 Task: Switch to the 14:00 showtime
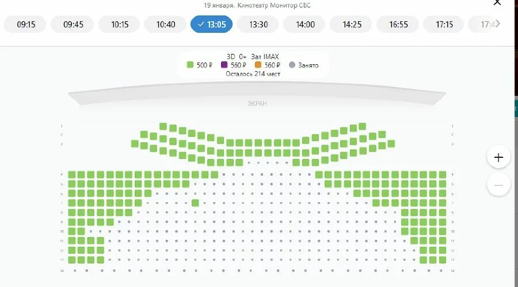point(305,24)
